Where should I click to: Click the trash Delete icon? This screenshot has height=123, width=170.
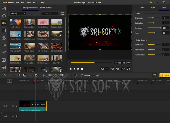[x=36, y=75]
